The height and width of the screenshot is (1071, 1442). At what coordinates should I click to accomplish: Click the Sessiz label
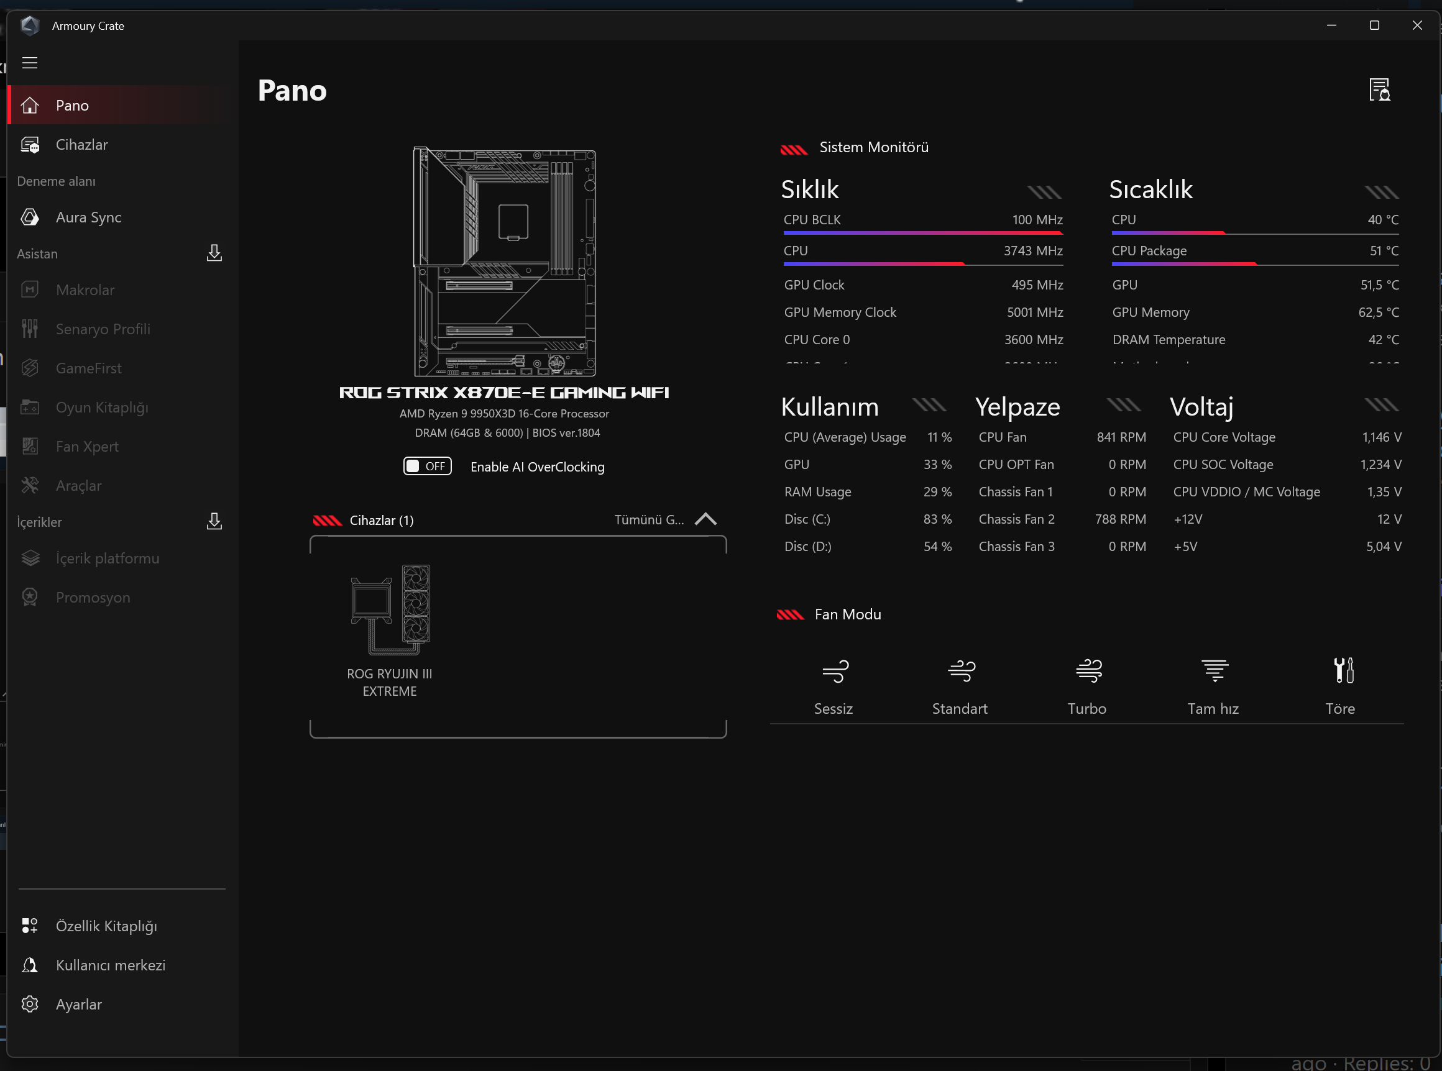click(x=834, y=709)
